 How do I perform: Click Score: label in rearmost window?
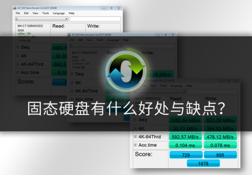pyautogui.click(x=26, y=81)
